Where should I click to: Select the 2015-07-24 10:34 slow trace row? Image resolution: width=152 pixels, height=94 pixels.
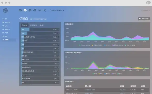click(107, 90)
